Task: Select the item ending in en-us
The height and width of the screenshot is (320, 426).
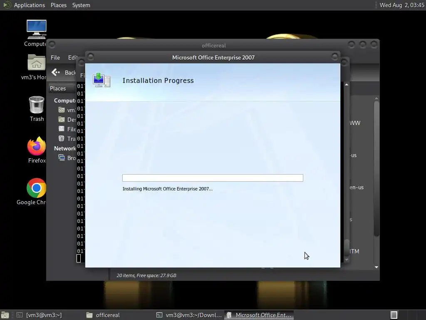Action: [x=357, y=187]
